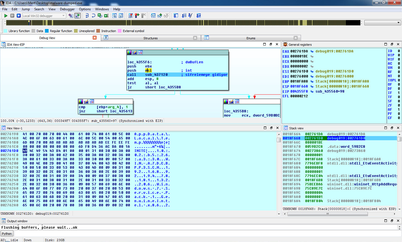Open the Options menu
Image resolution: width=402 pixels, height=242 pixels.
85,9
